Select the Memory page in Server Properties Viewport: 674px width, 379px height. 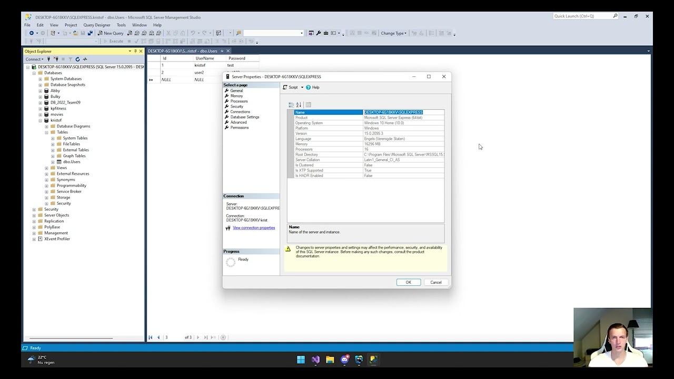236,96
